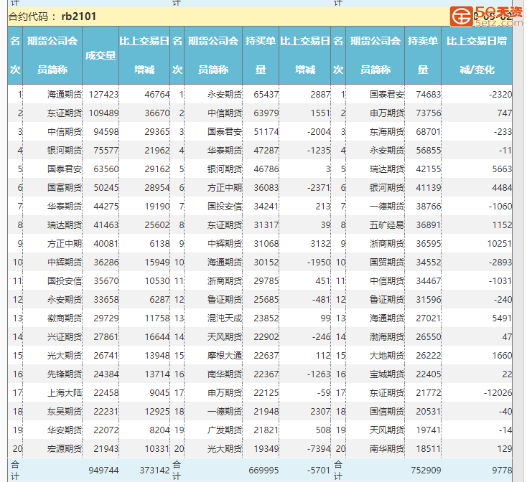Select 南华期货 short position 18511
Screen dimensions: 527x482
coord(428,449)
